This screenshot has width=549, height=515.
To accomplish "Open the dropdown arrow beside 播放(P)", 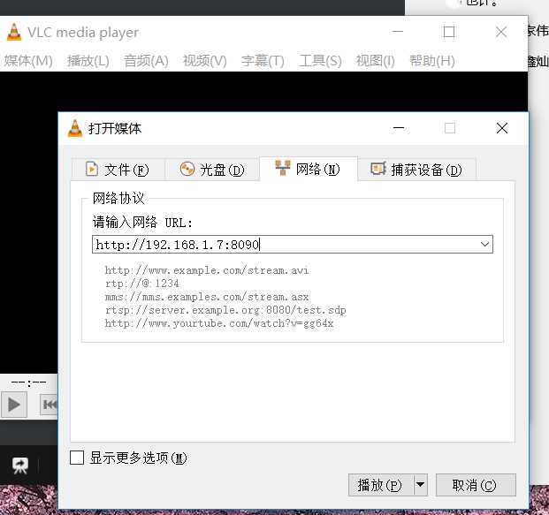I will click(x=421, y=485).
